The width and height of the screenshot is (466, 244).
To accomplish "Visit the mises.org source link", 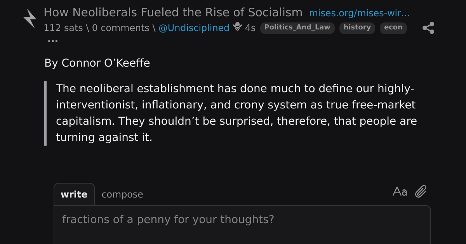I will coord(359,14).
